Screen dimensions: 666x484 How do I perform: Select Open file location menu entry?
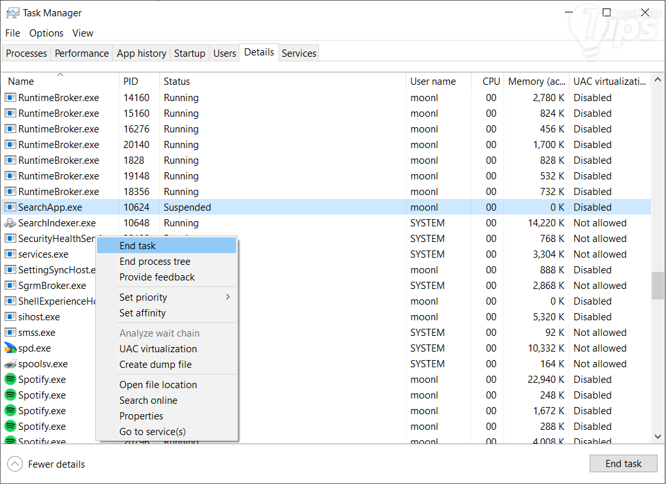(x=158, y=385)
